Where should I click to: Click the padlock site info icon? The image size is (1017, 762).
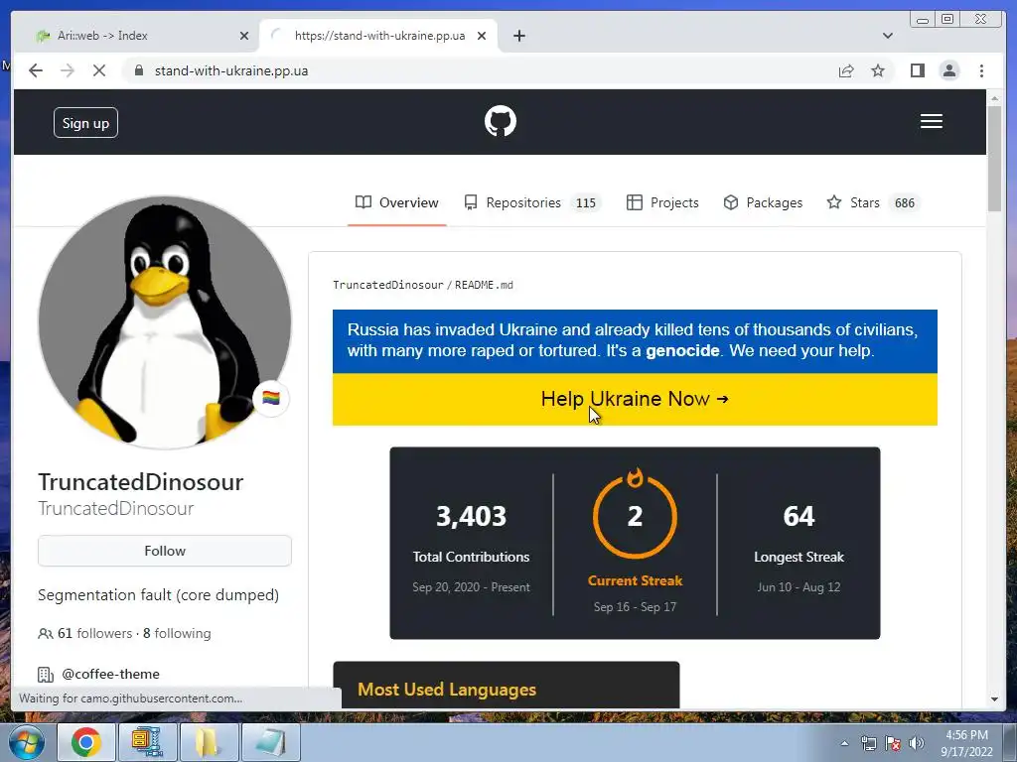(x=138, y=70)
